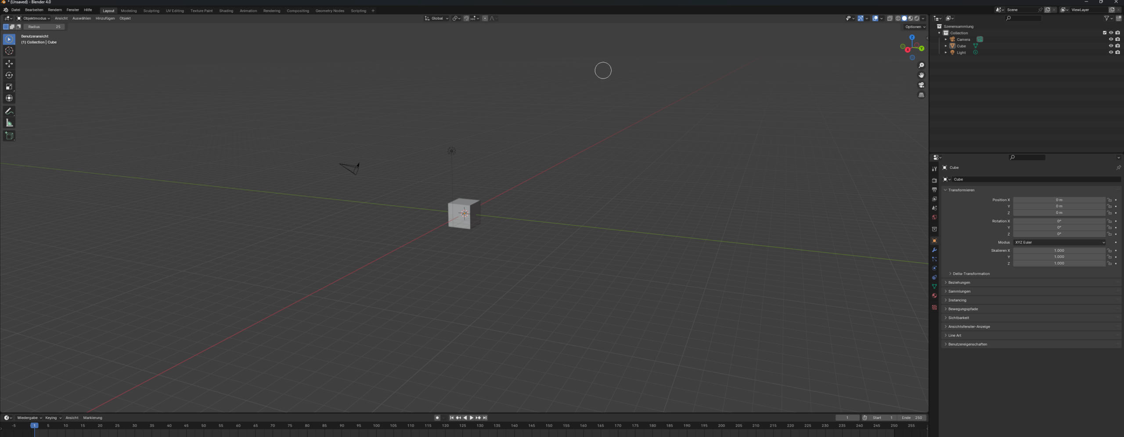
Task: Click the Position X input field
Action: [x=1059, y=200]
